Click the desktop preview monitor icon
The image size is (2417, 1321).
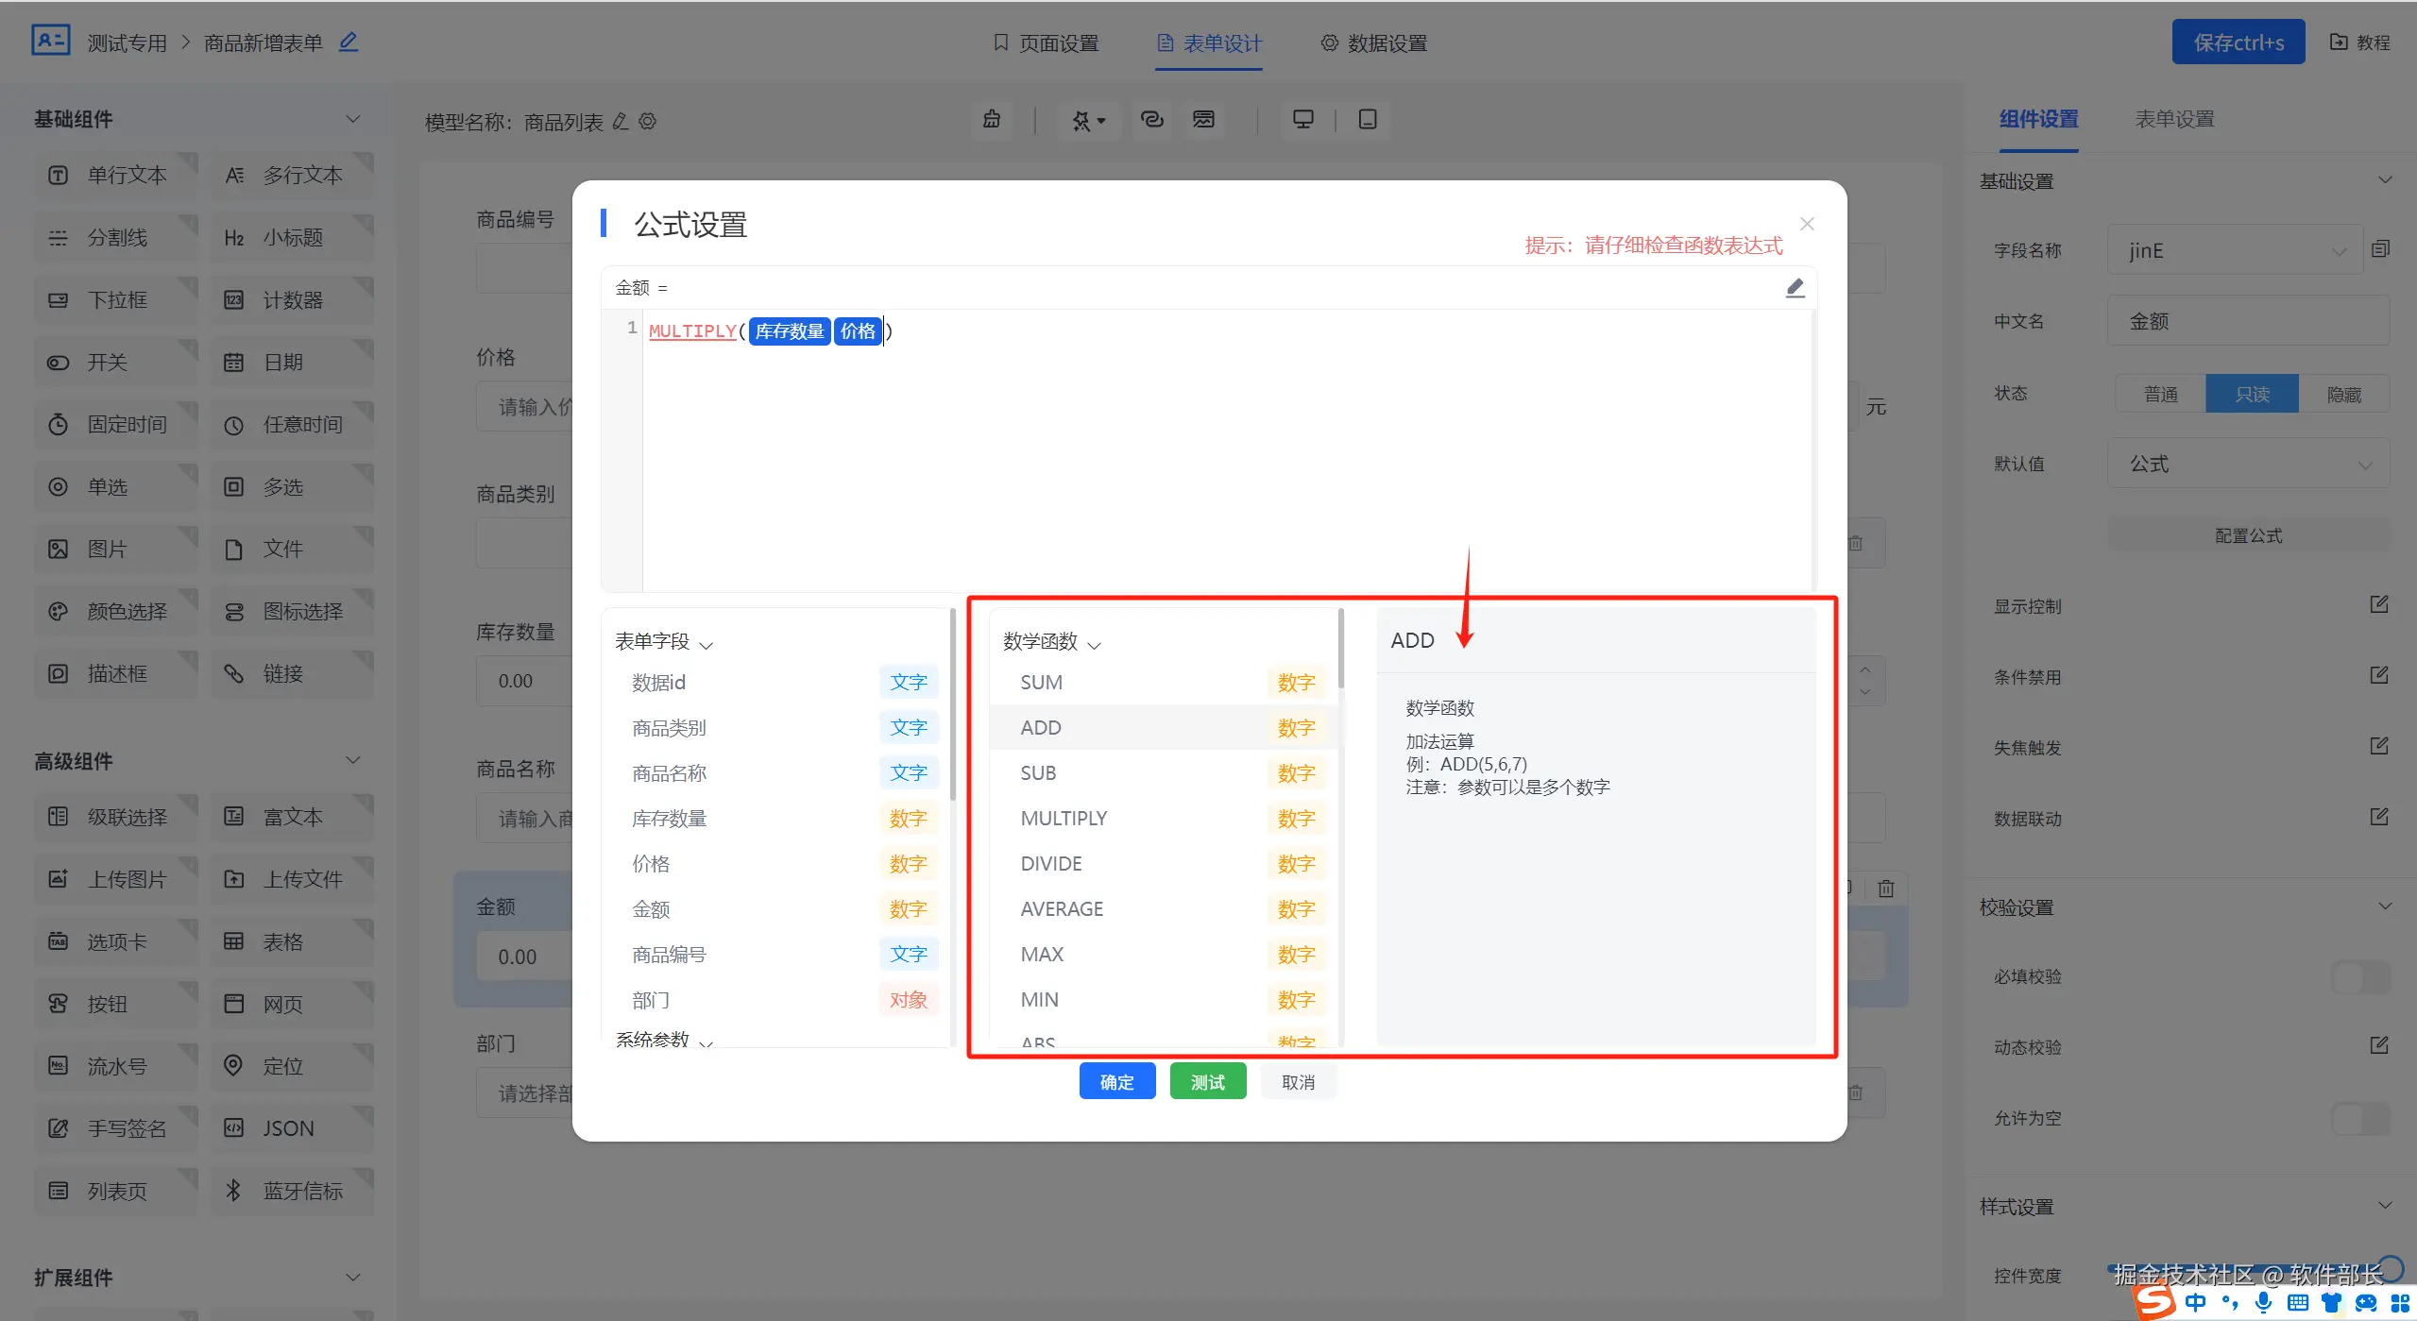1302,120
